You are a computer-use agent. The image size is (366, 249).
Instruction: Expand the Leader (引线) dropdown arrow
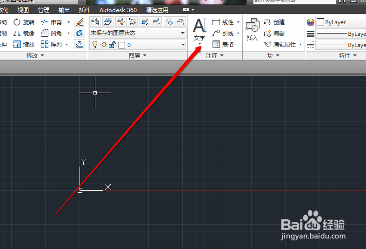click(238, 33)
